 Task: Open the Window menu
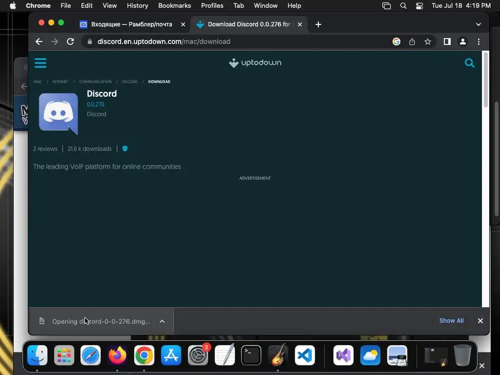pos(266,6)
